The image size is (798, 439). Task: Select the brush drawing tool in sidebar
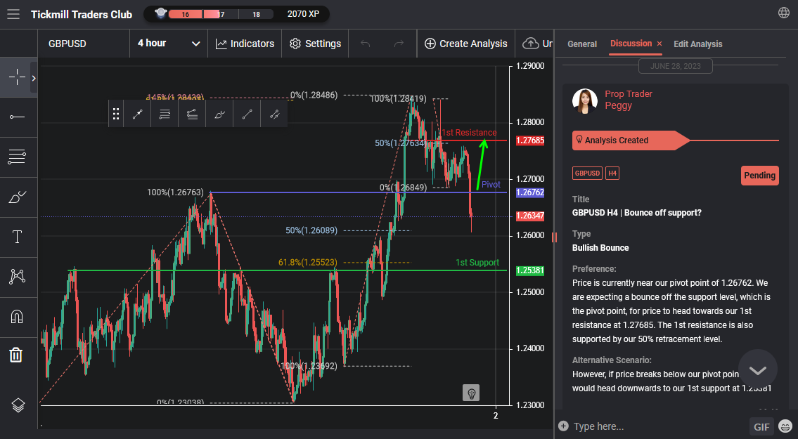pos(17,197)
